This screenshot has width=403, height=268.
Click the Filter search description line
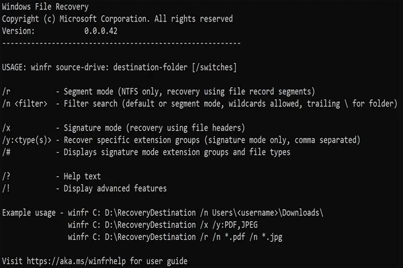point(230,103)
